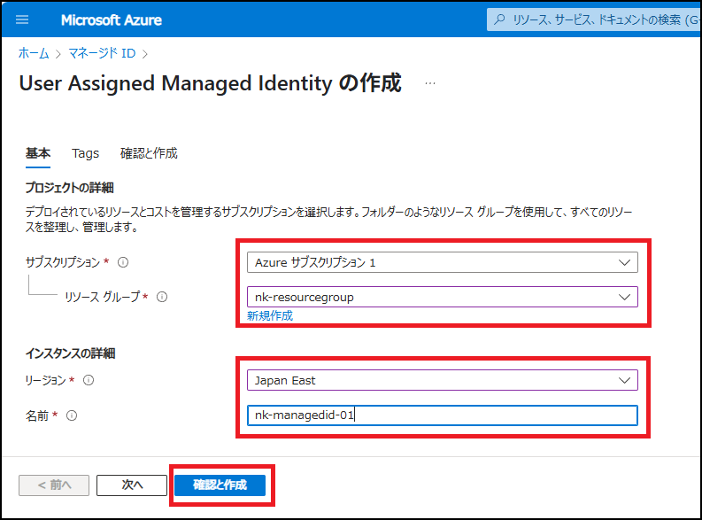
Task: Click the サブスクリプション field label
Action: coord(63,262)
